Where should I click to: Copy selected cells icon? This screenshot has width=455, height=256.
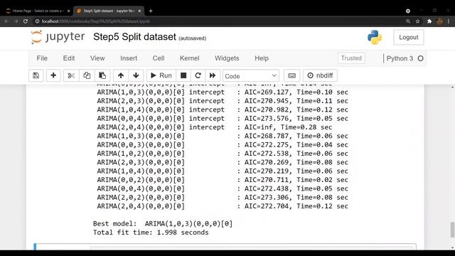(x=87, y=75)
